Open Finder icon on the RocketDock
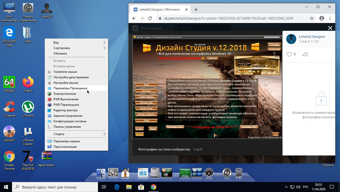This screenshot has width=340, height=192. [x=101, y=173]
